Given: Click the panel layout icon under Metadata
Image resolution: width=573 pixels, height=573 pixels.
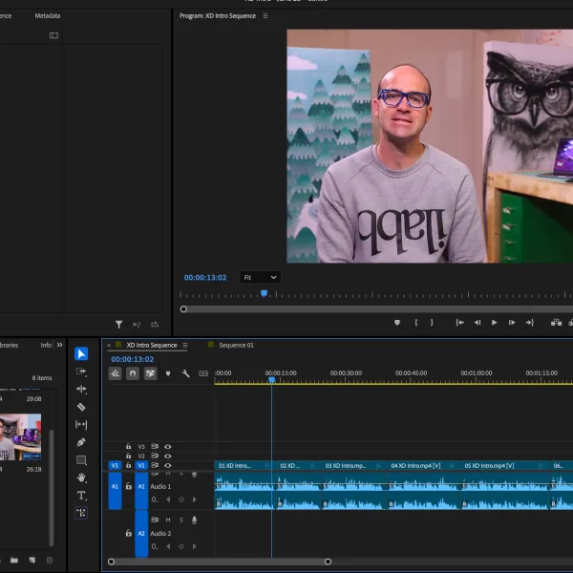Looking at the screenshot, I should [x=53, y=35].
